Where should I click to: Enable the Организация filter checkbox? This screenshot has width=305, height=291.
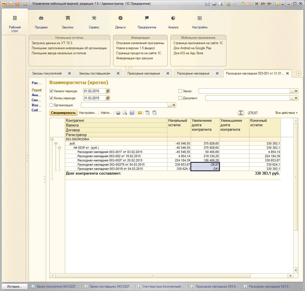(51, 105)
